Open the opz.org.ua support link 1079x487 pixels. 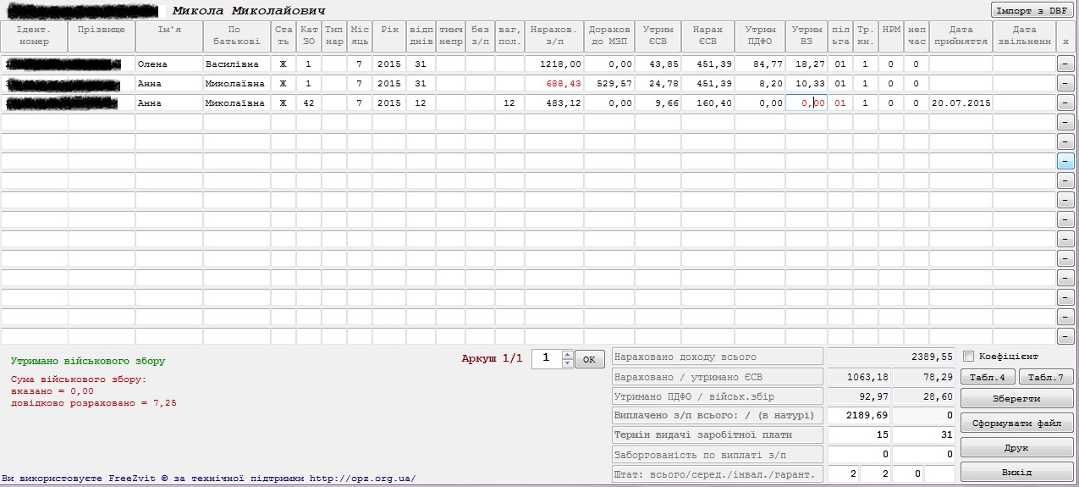tap(362, 479)
